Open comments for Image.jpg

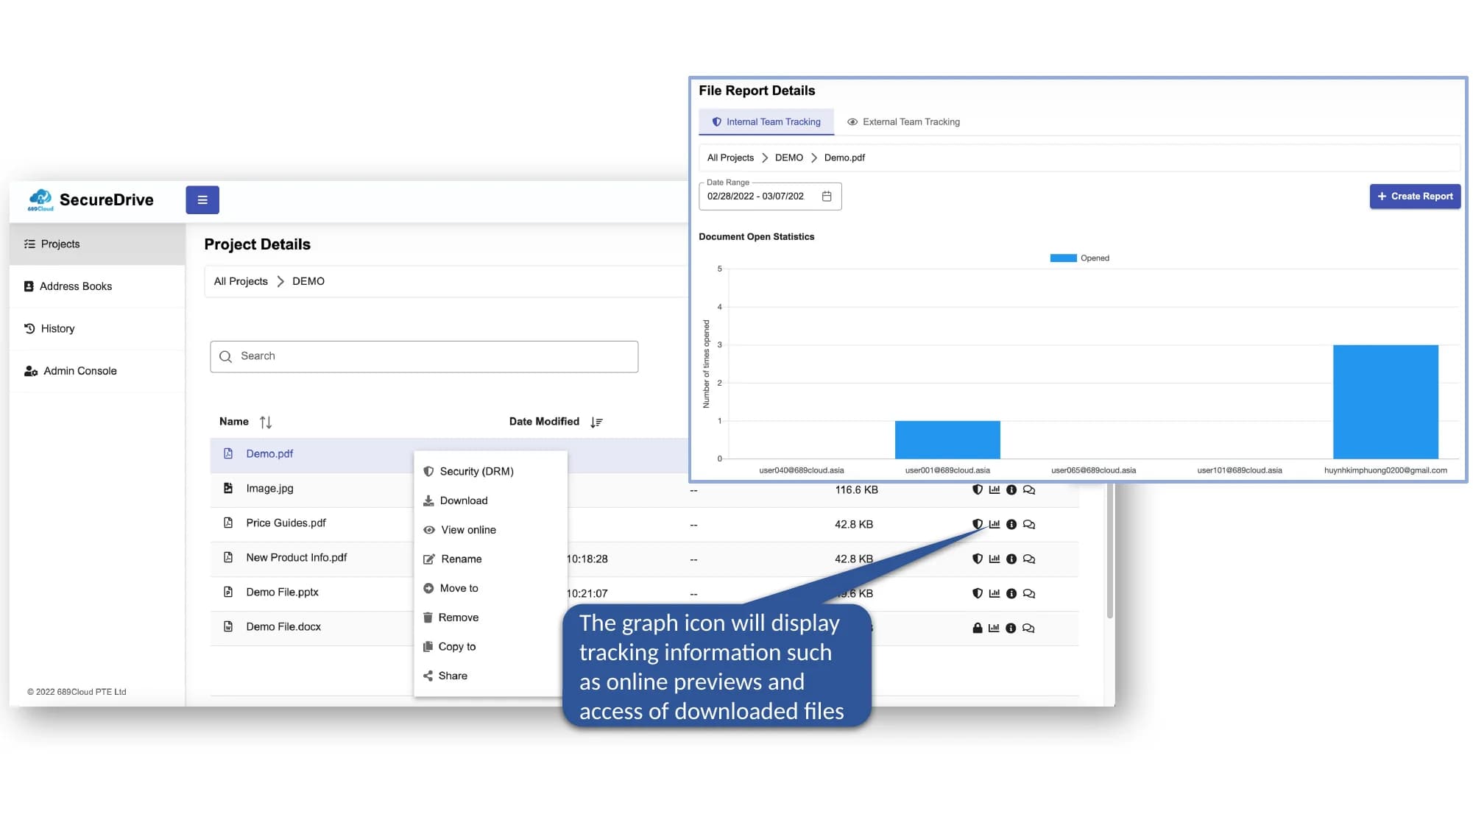[x=1029, y=489]
